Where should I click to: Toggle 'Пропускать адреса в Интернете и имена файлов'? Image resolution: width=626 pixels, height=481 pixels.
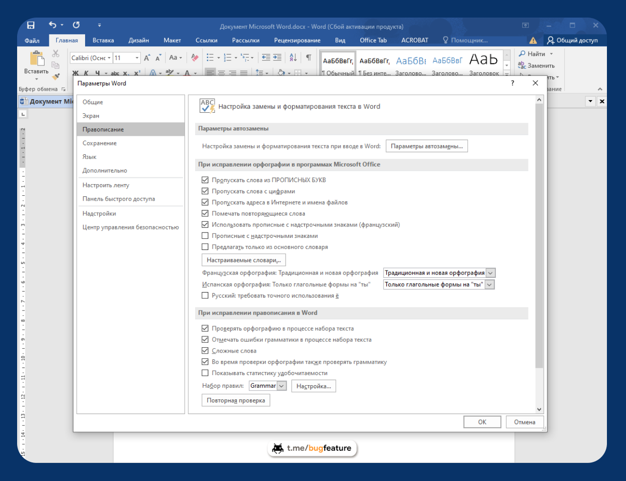(x=205, y=202)
